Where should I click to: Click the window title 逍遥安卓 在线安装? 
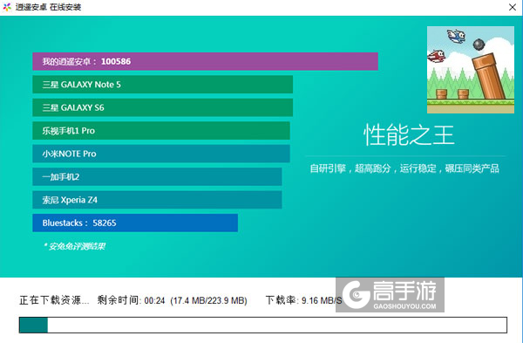click(48, 7)
